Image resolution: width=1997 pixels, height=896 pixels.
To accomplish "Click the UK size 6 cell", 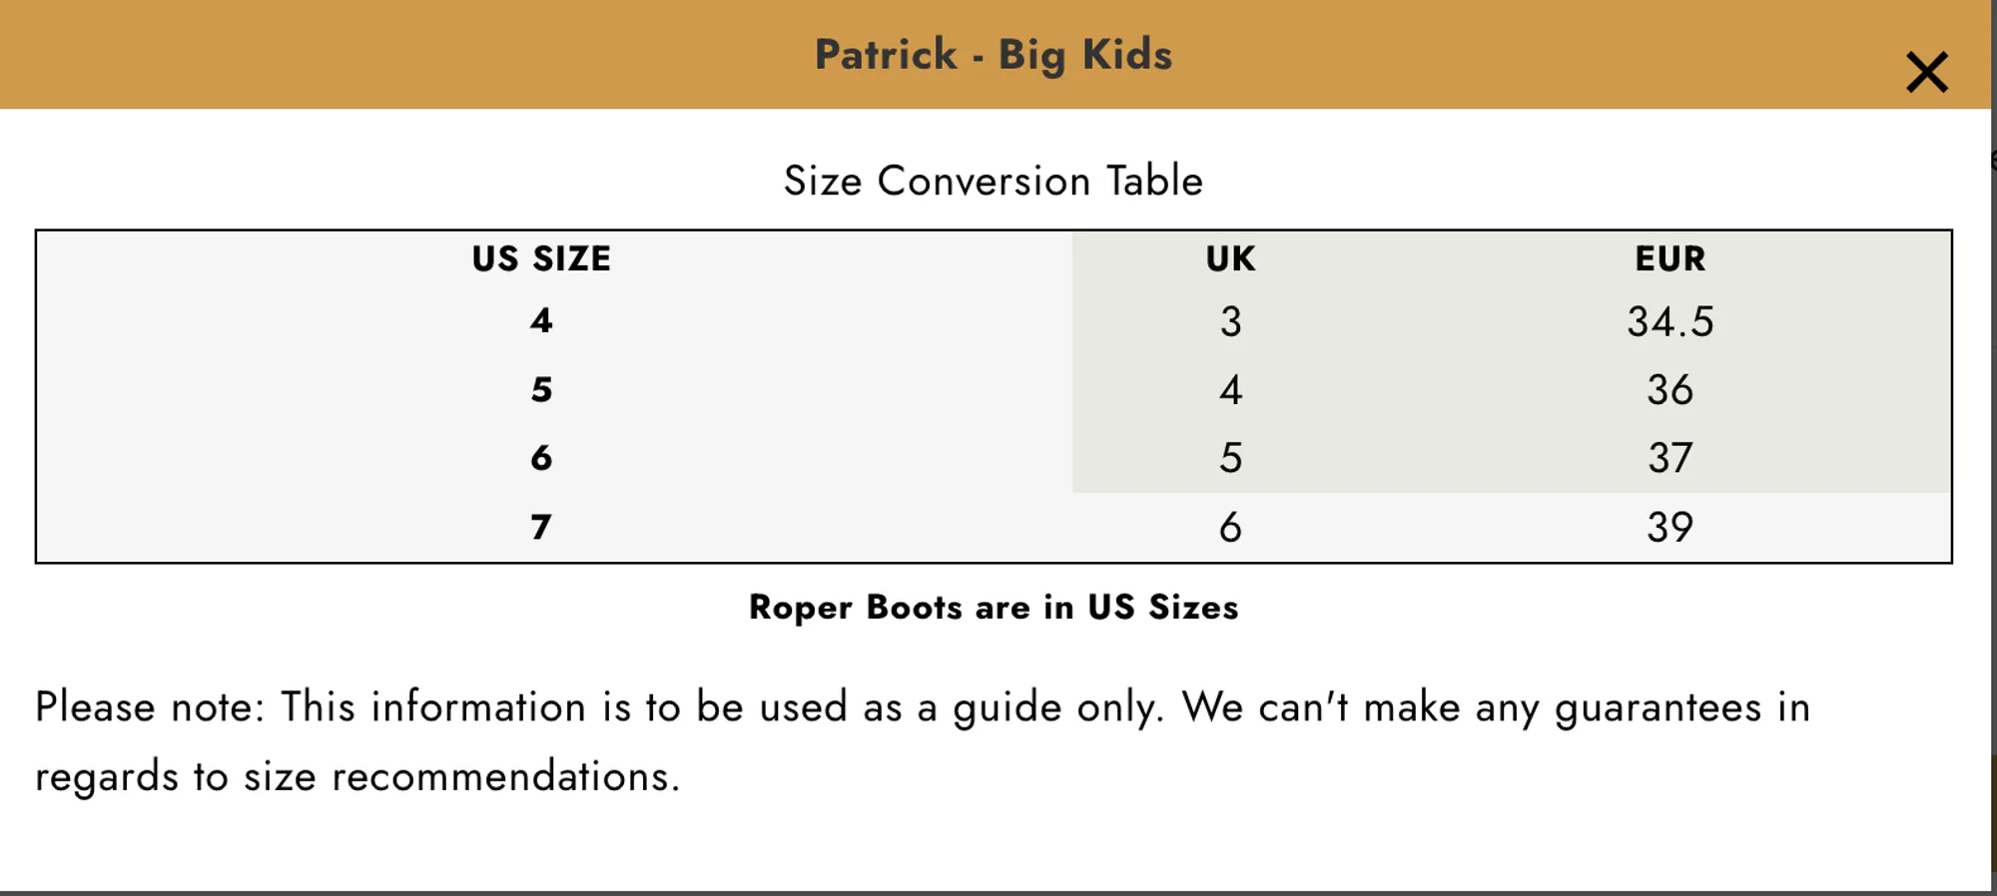I will pos(1230,528).
